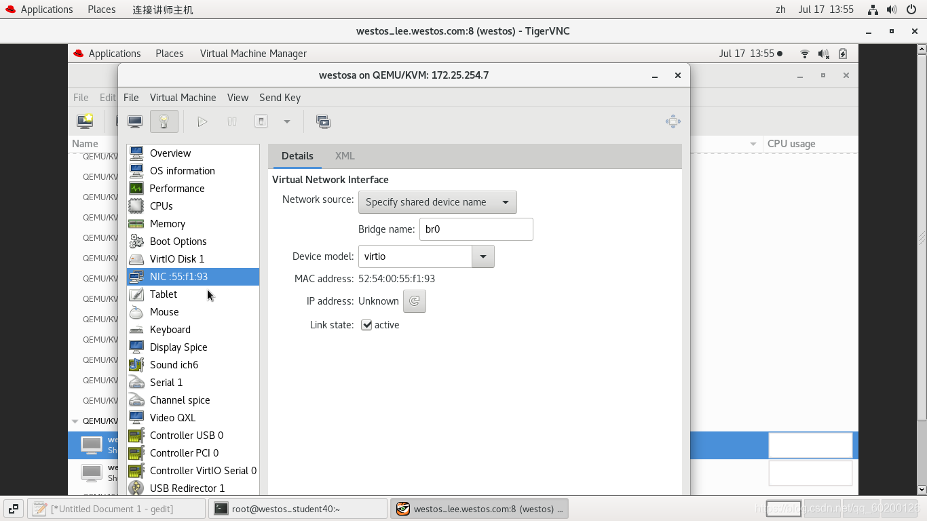Create new virtual machine icon

pyautogui.click(x=85, y=121)
